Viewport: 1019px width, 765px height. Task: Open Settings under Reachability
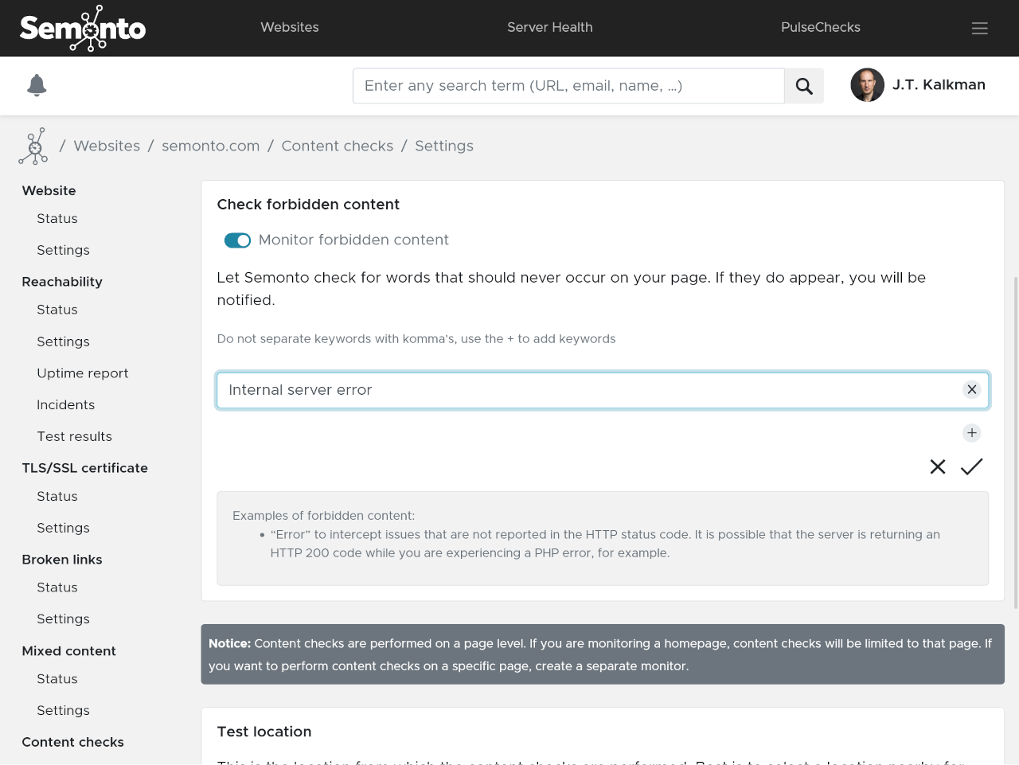[x=63, y=342]
